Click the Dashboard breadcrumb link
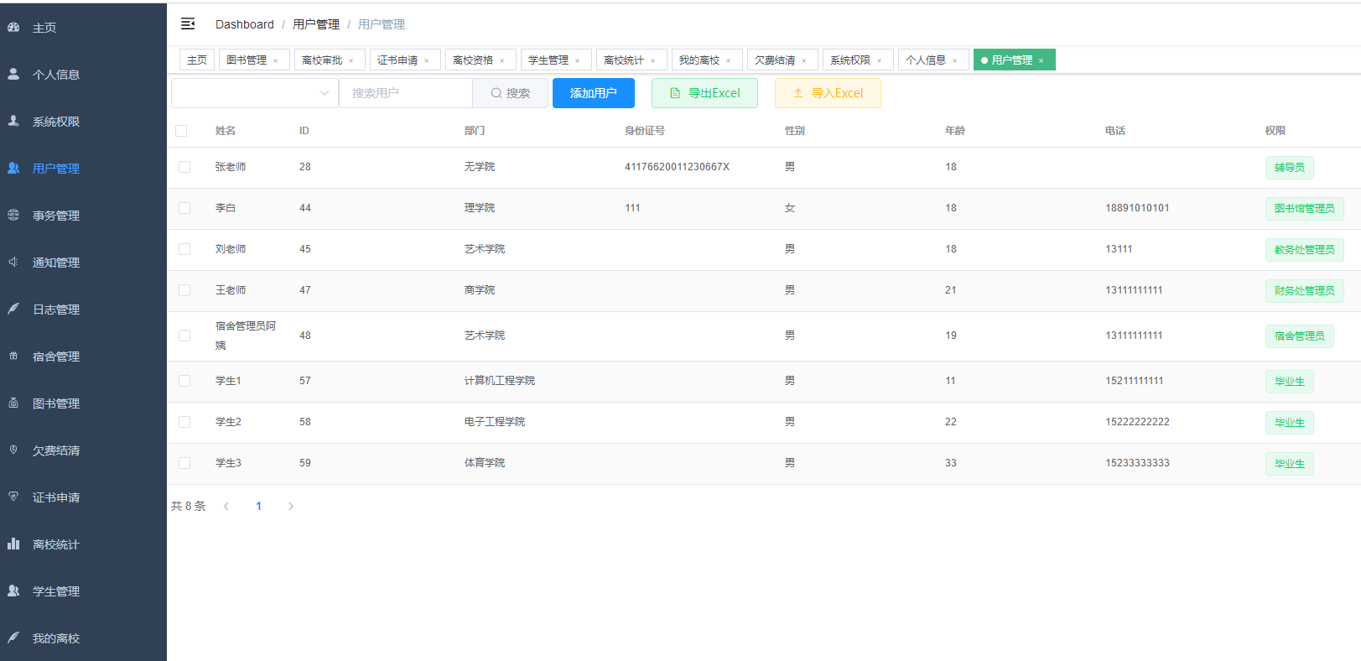 [245, 24]
